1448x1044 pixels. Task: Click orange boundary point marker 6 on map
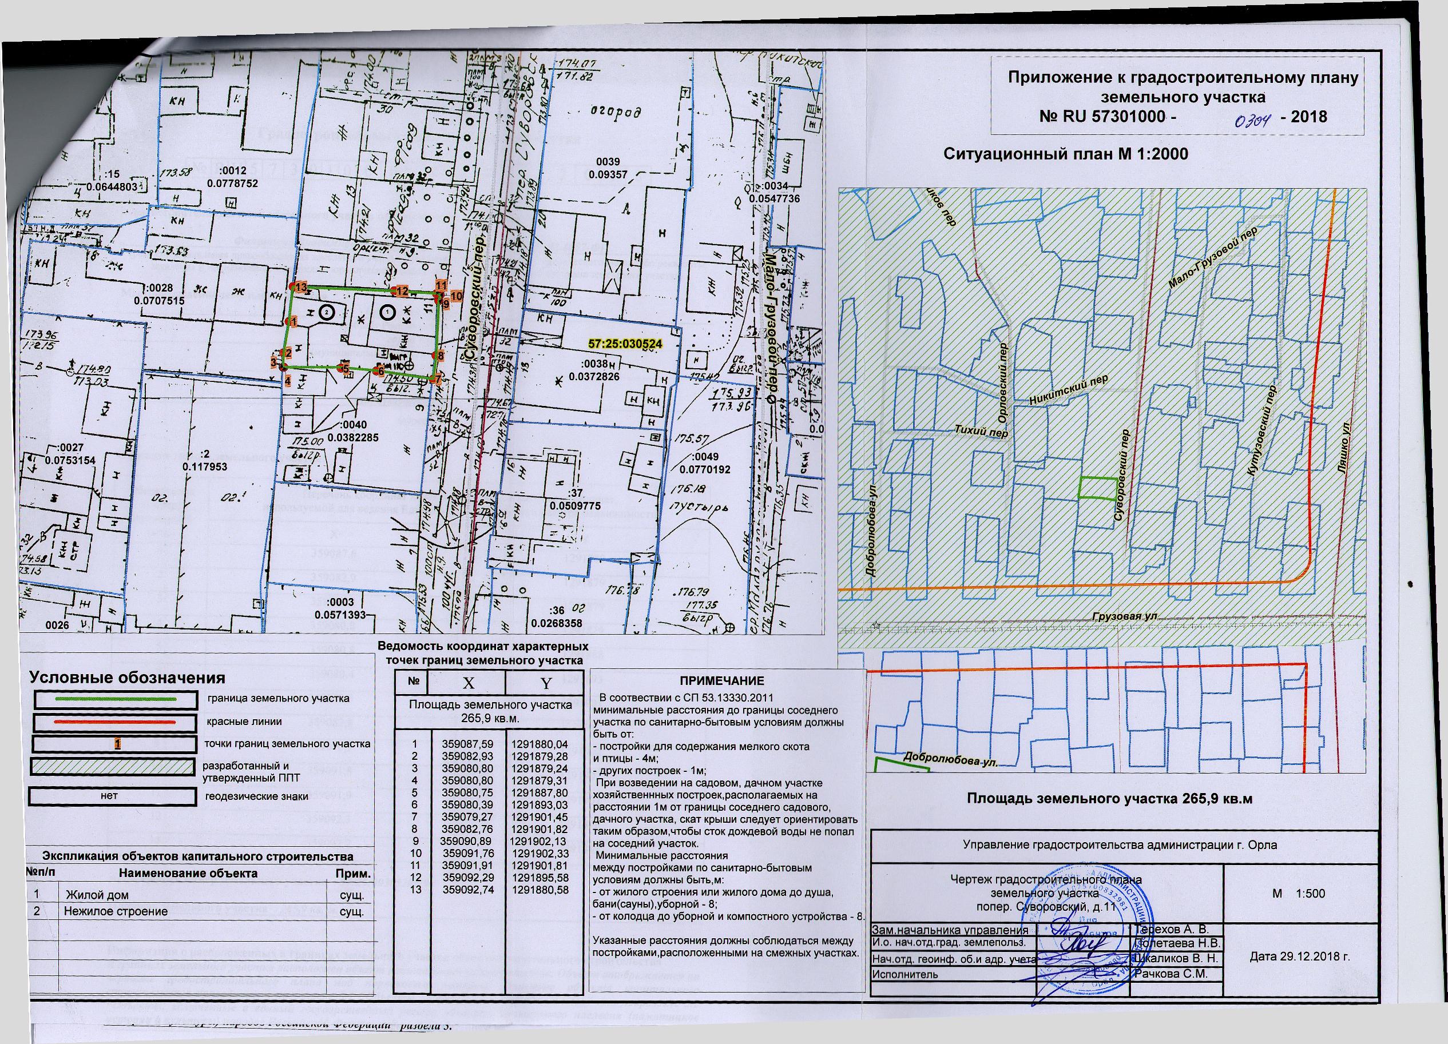(380, 370)
